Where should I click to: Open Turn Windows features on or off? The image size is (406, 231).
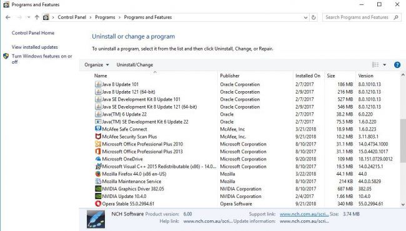click(x=42, y=59)
